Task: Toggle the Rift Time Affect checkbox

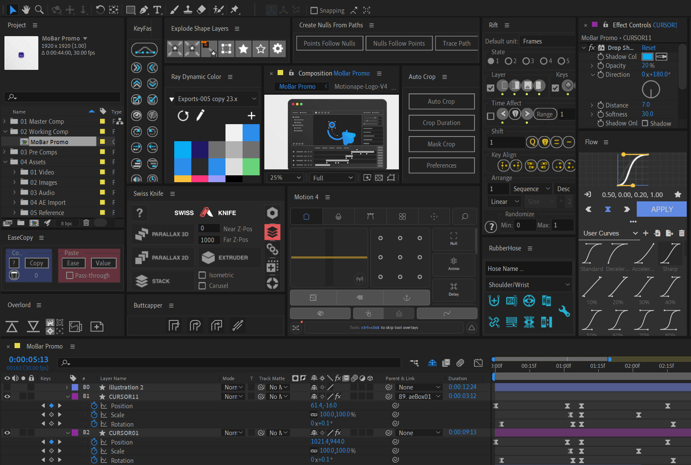Action: tap(491, 116)
